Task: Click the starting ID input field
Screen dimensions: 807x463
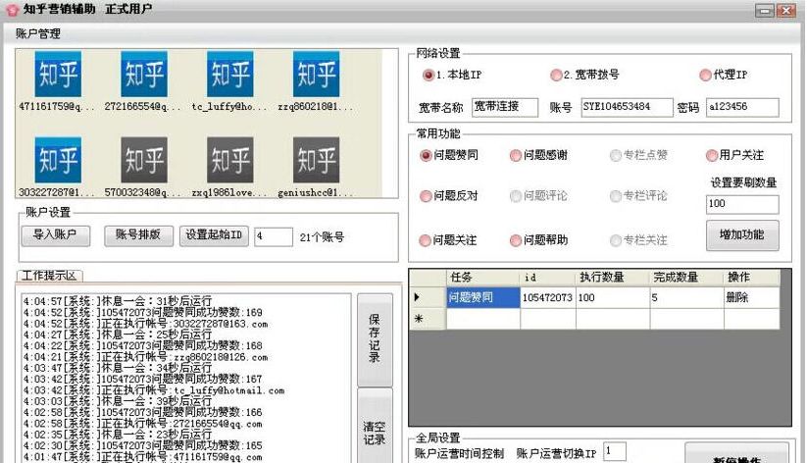Action: click(274, 237)
